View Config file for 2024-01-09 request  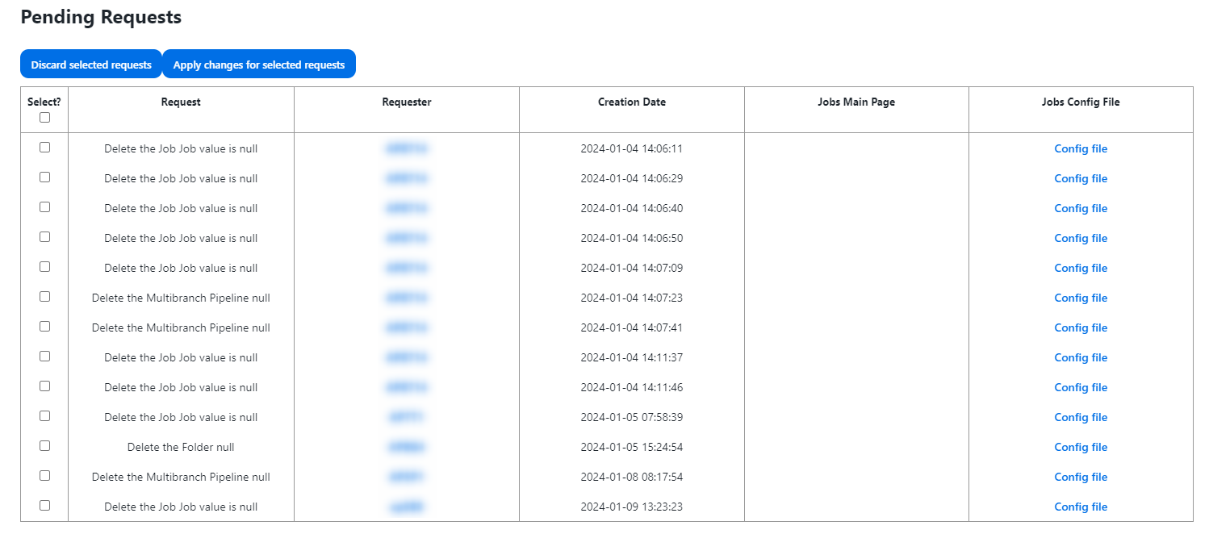[1080, 507]
